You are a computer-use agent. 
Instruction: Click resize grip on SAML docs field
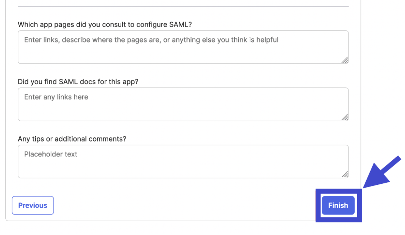tap(345, 117)
